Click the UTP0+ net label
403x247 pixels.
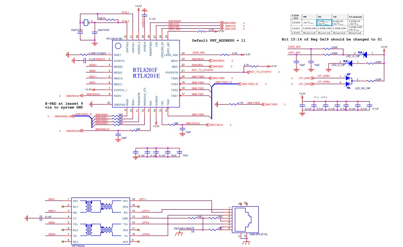146,234
